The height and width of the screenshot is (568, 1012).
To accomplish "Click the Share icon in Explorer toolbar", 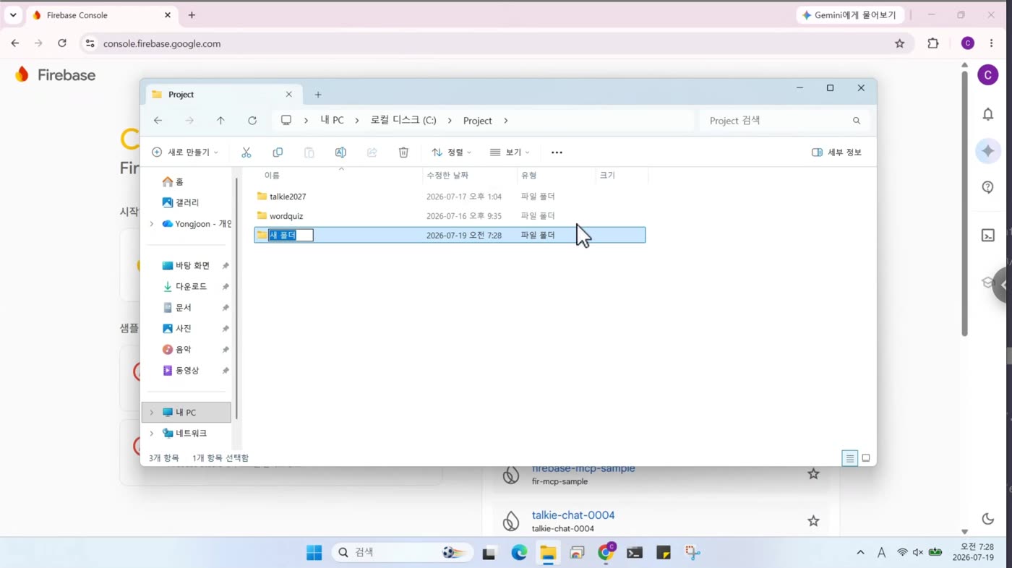I will [x=372, y=152].
